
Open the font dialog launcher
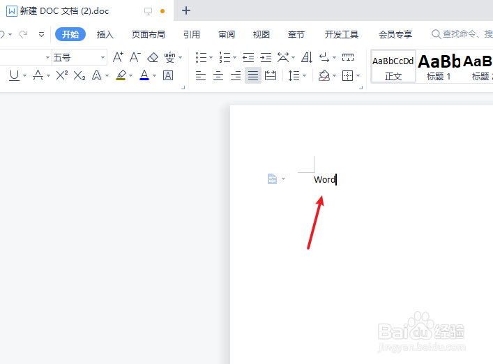point(183,88)
